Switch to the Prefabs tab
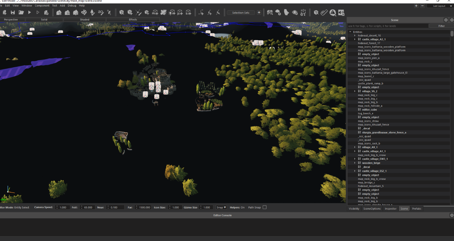 pos(417,209)
